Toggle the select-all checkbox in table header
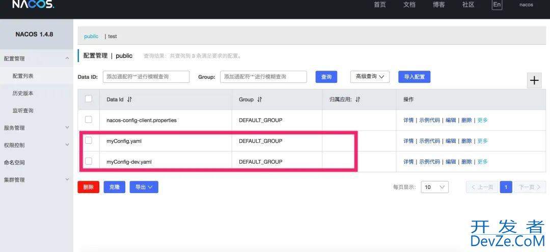The height and width of the screenshot is (252, 550). click(x=89, y=99)
